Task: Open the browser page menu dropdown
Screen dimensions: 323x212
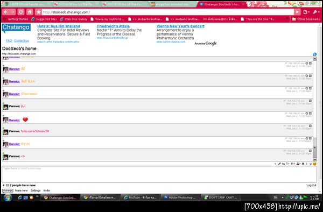Action: (306, 12)
